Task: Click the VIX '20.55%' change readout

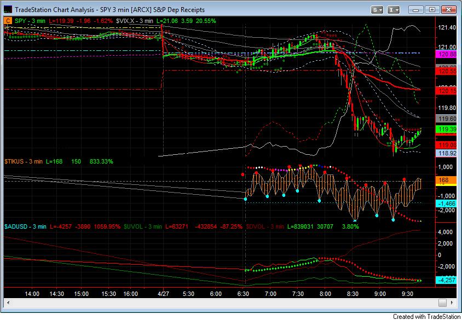Action: click(206, 21)
